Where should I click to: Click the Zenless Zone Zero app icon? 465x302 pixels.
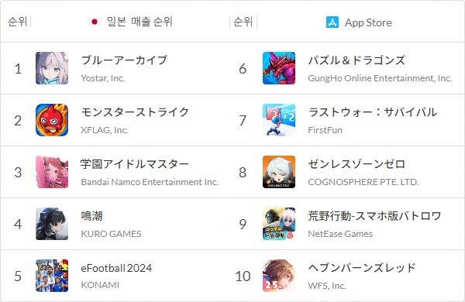point(279,172)
